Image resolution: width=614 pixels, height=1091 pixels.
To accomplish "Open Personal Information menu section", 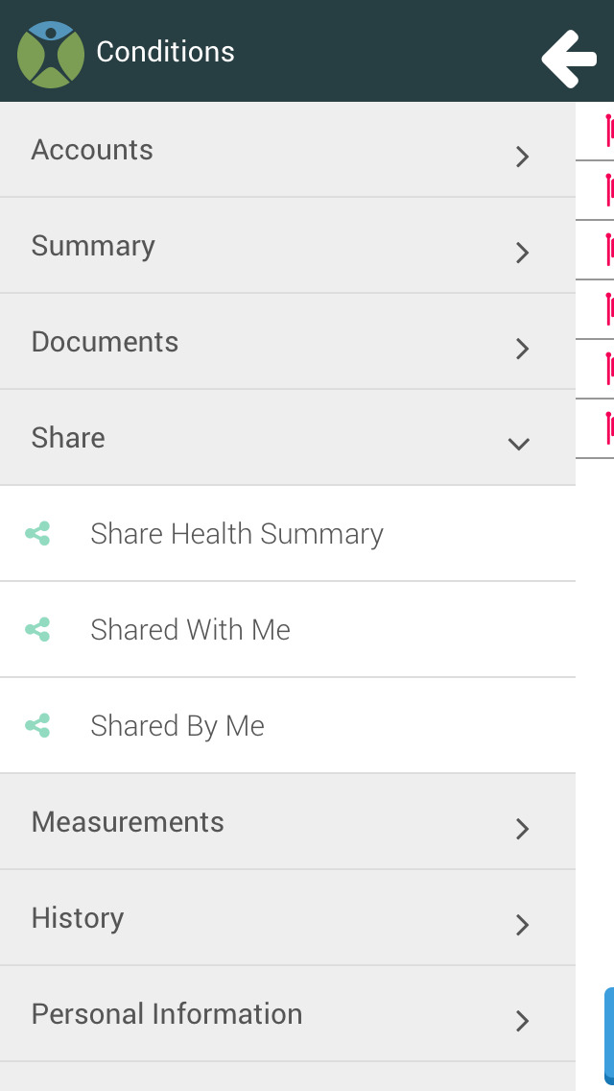I will click(288, 1014).
